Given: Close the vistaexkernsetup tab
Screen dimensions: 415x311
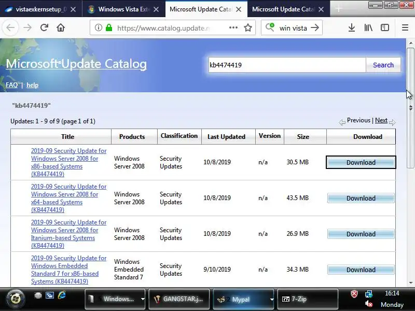Looking at the screenshot, I should [x=73, y=9].
